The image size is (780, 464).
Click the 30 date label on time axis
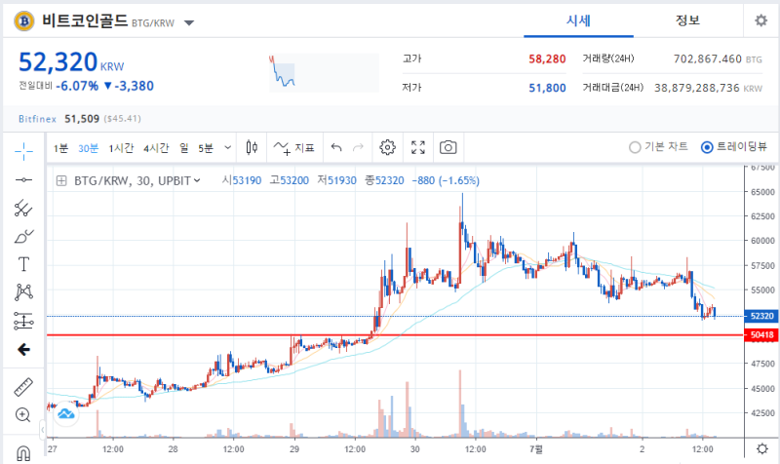pos(415,449)
